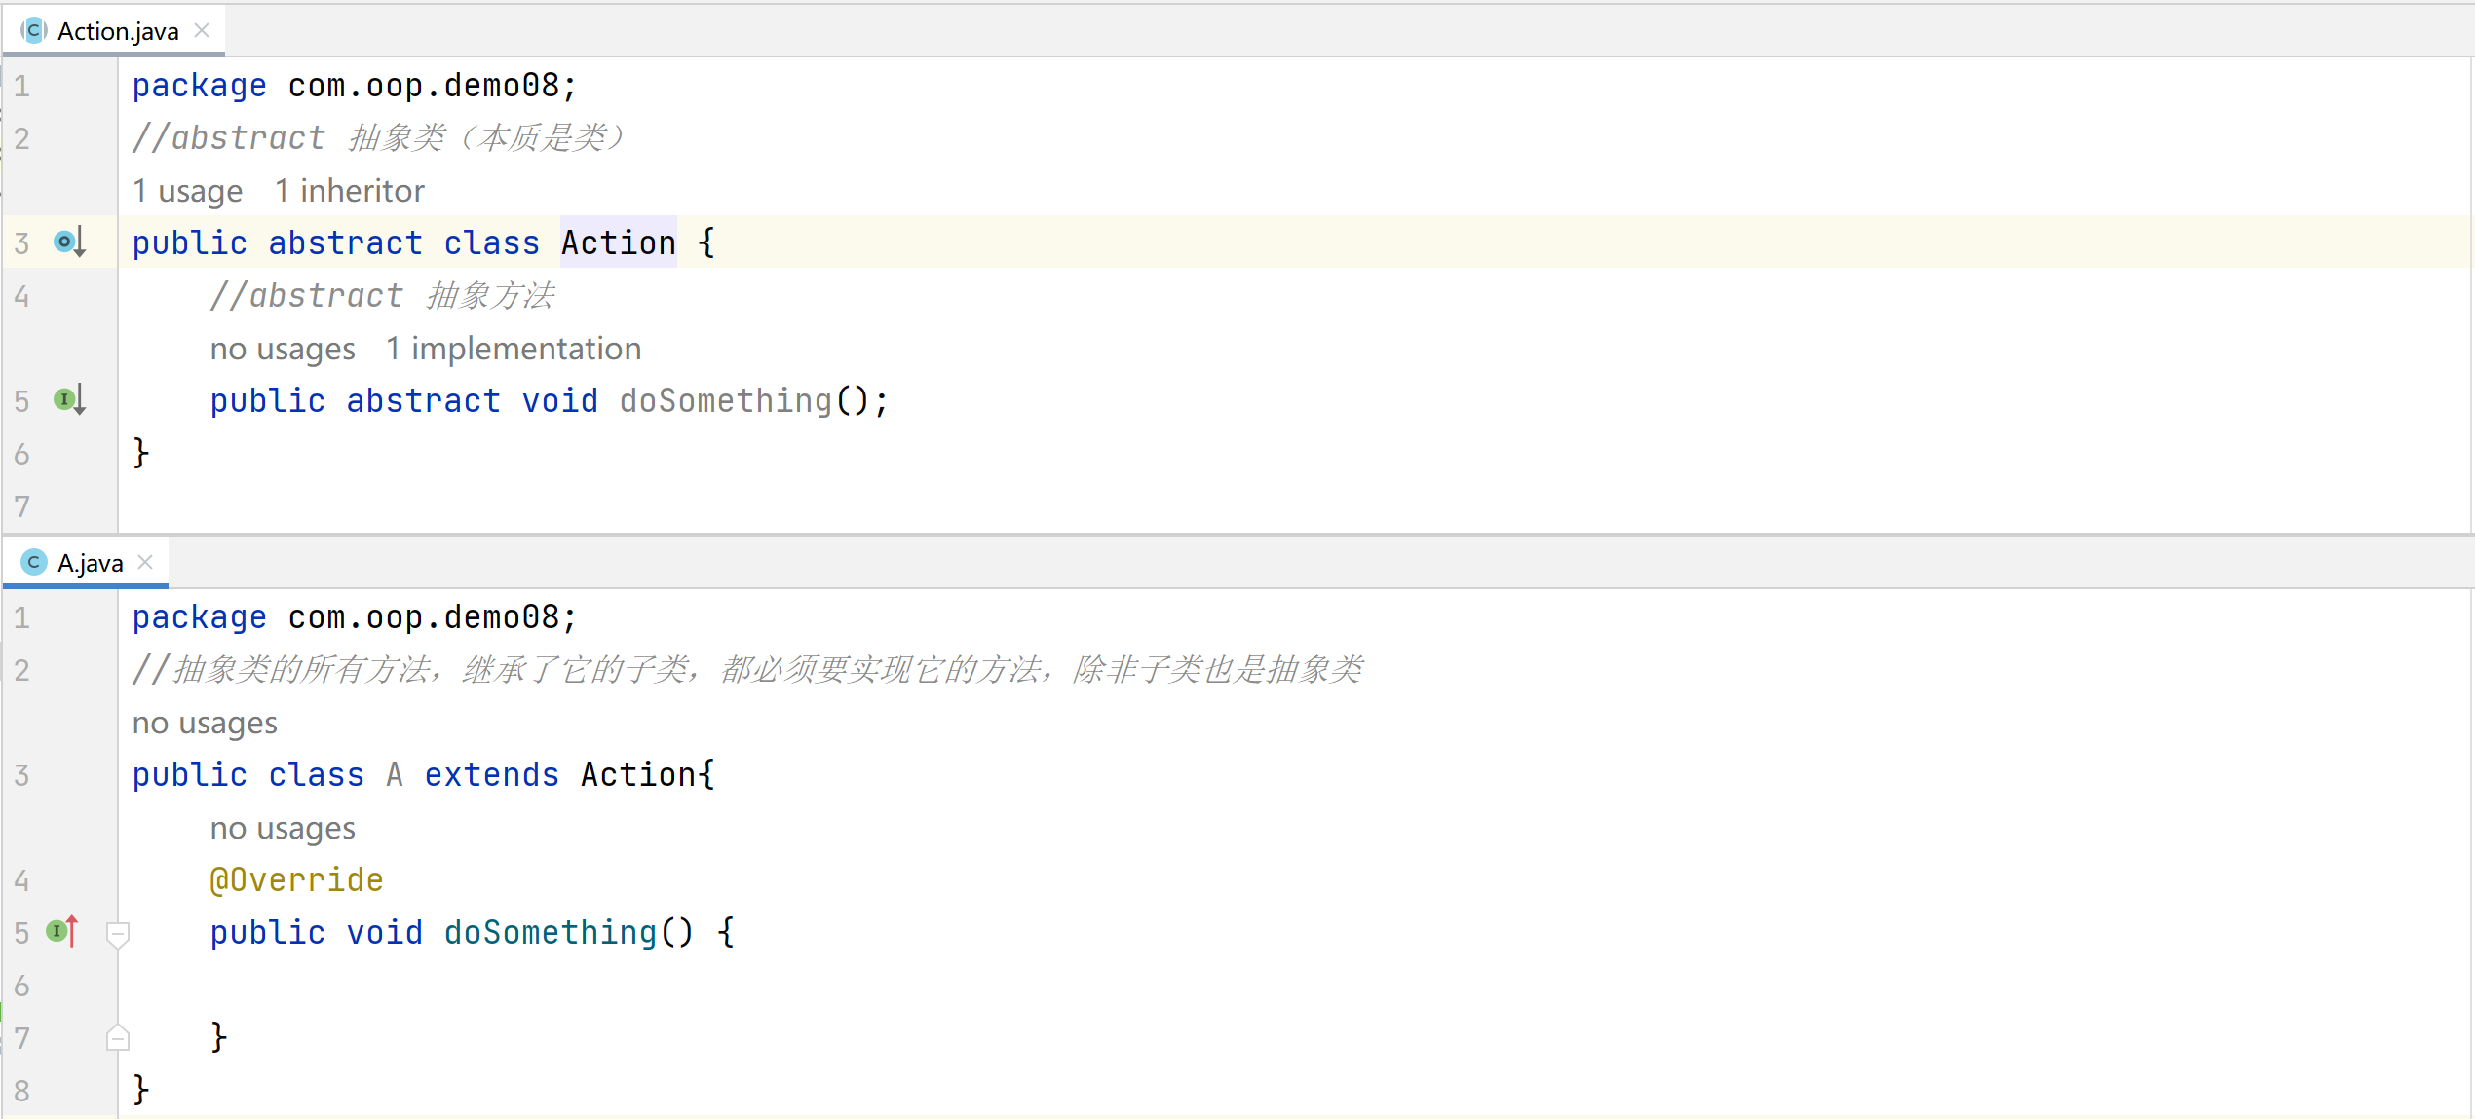Collapse the doSomething method at its closing brace
Viewport: 2475px width, 1119px height.
[118, 1038]
